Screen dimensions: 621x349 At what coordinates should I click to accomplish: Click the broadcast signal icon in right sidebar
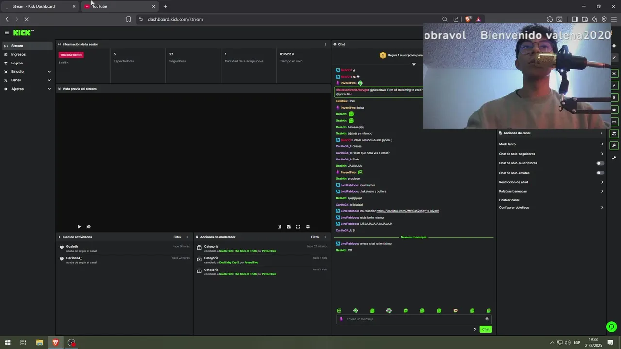(614, 122)
